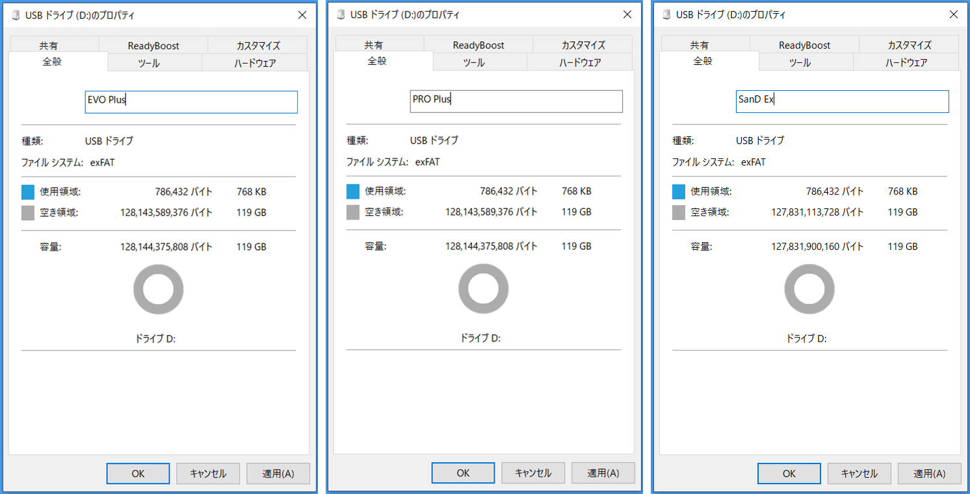Viewport: 970px width, 494px height.
Task: Click 768 KB used size in SanD Ex window
Action: coord(902,191)
